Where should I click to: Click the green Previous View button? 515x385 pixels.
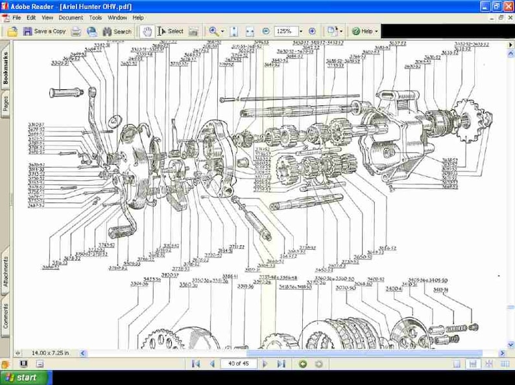tap(303, 364)
